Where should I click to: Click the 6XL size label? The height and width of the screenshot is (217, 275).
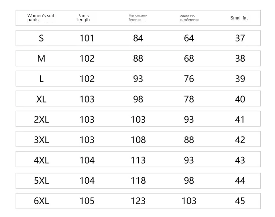click(x=41, y=201)
